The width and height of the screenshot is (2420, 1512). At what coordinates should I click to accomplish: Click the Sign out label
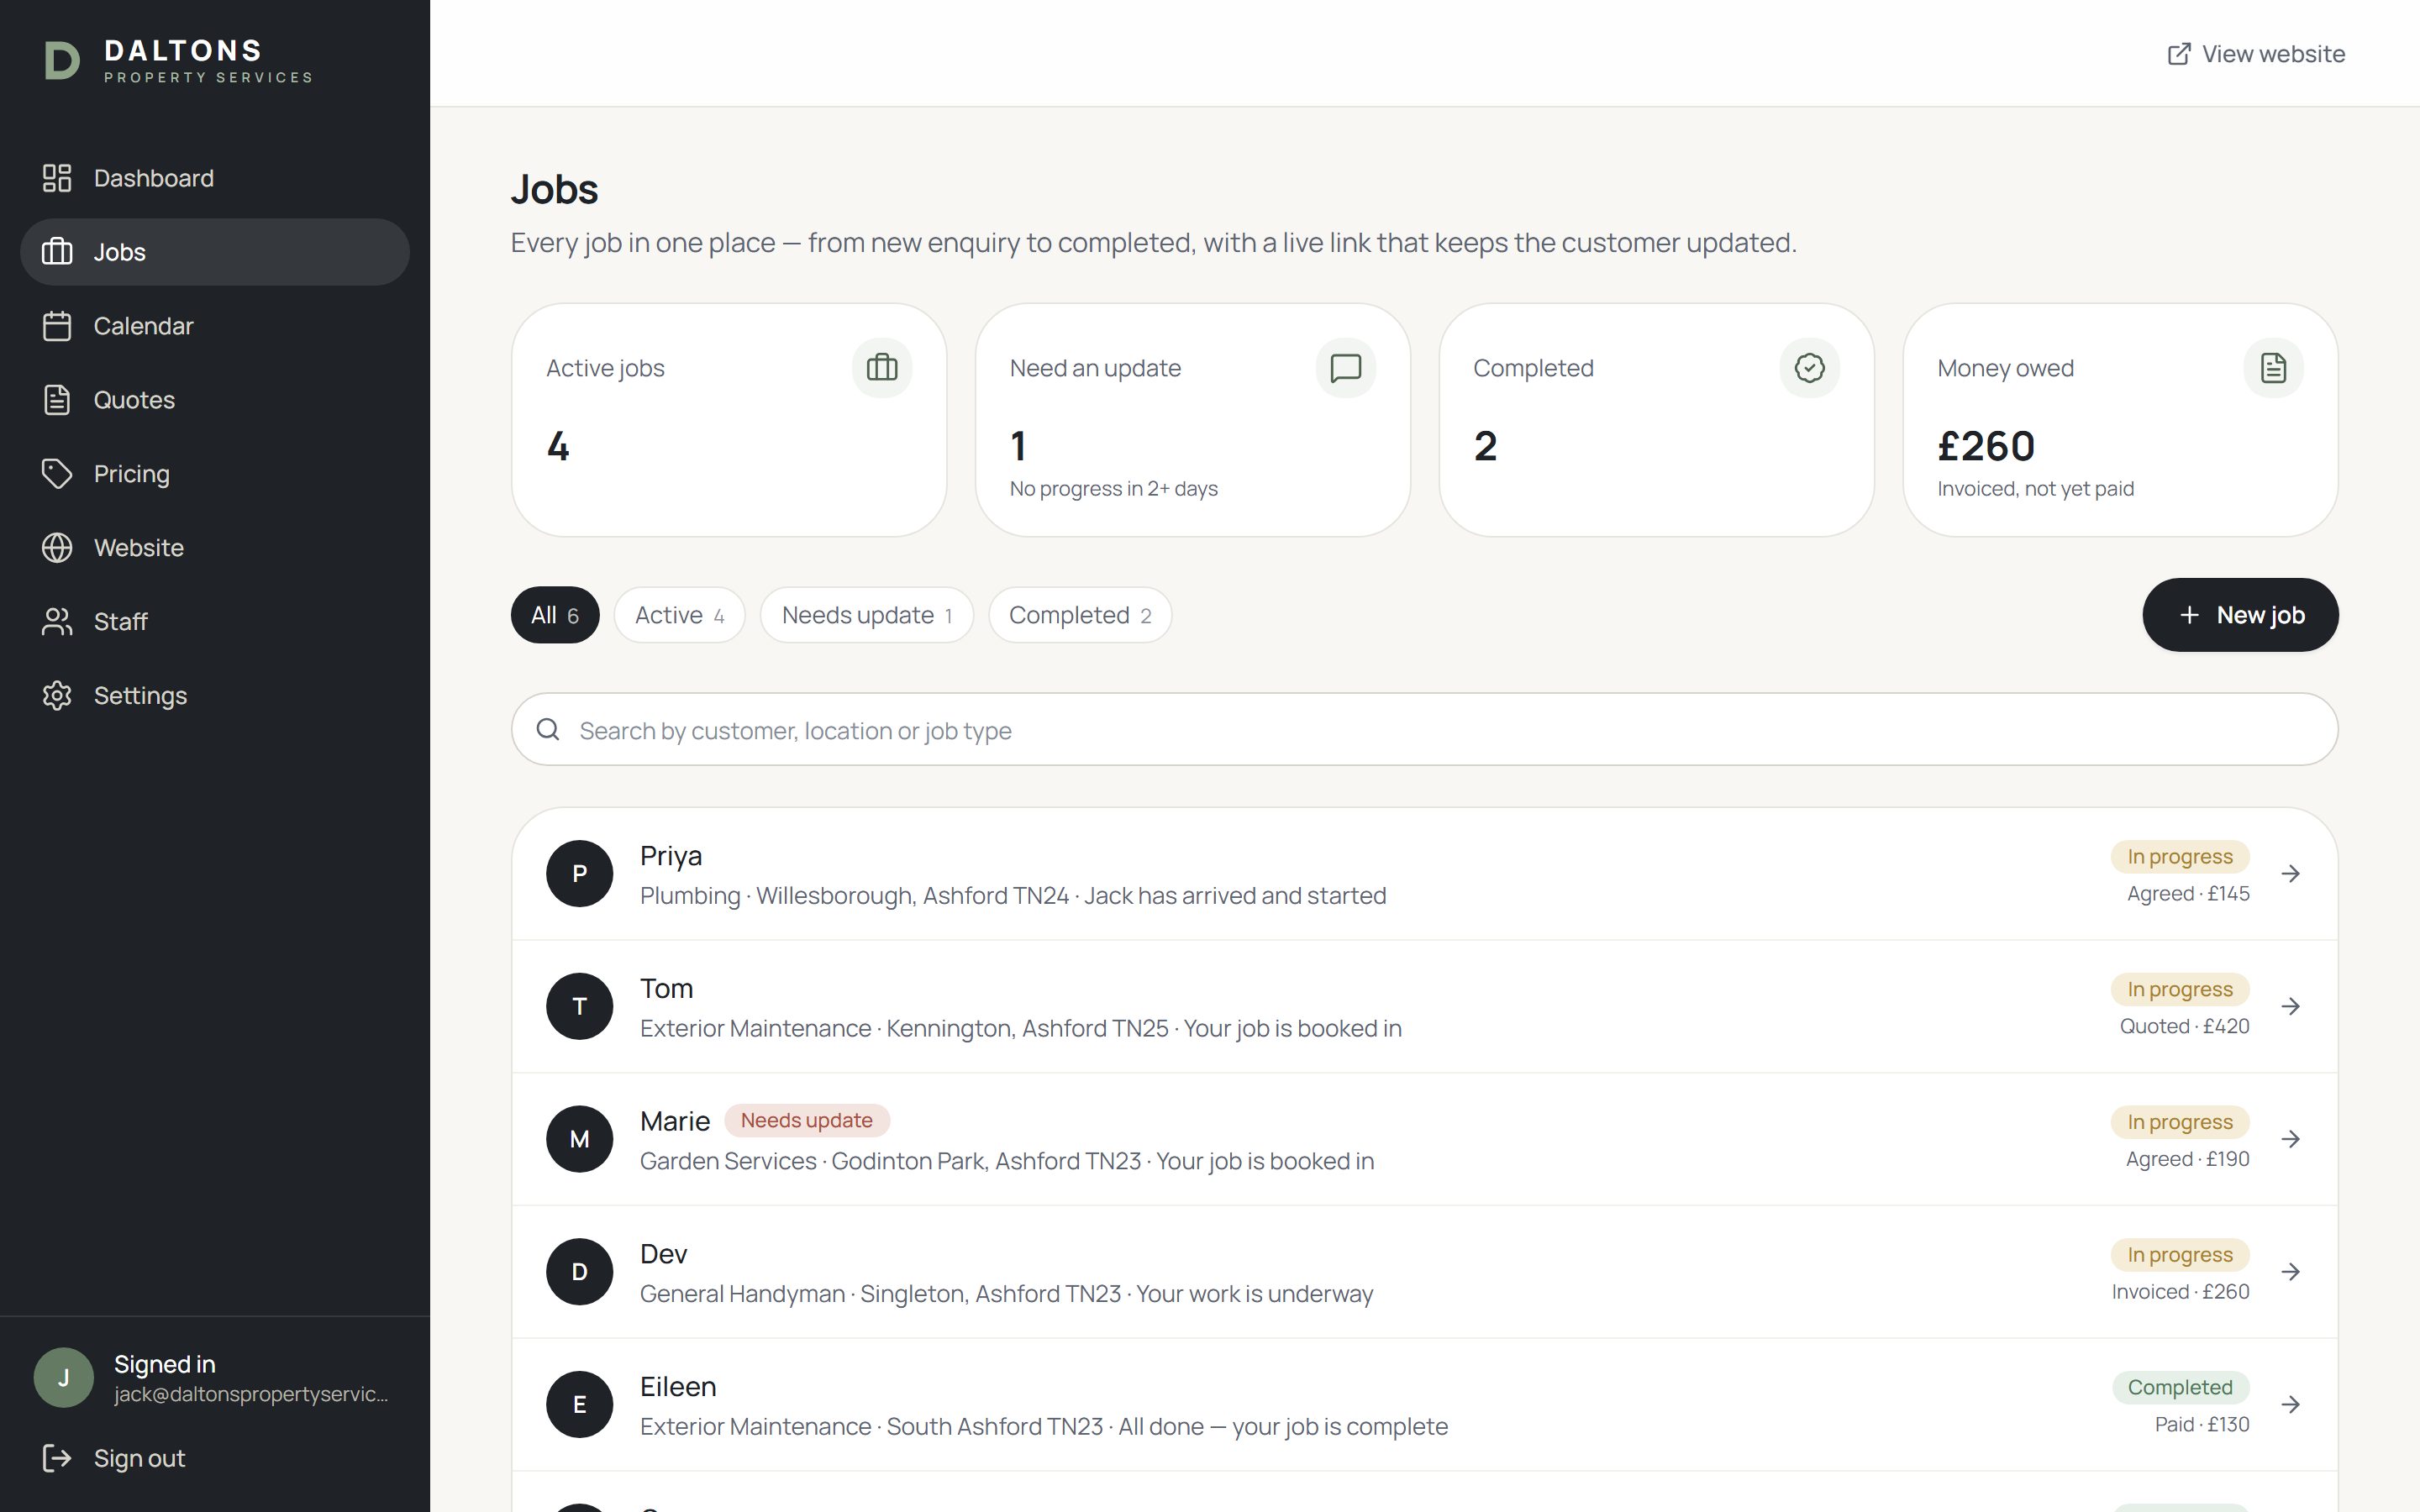[x=139, y=1458]
